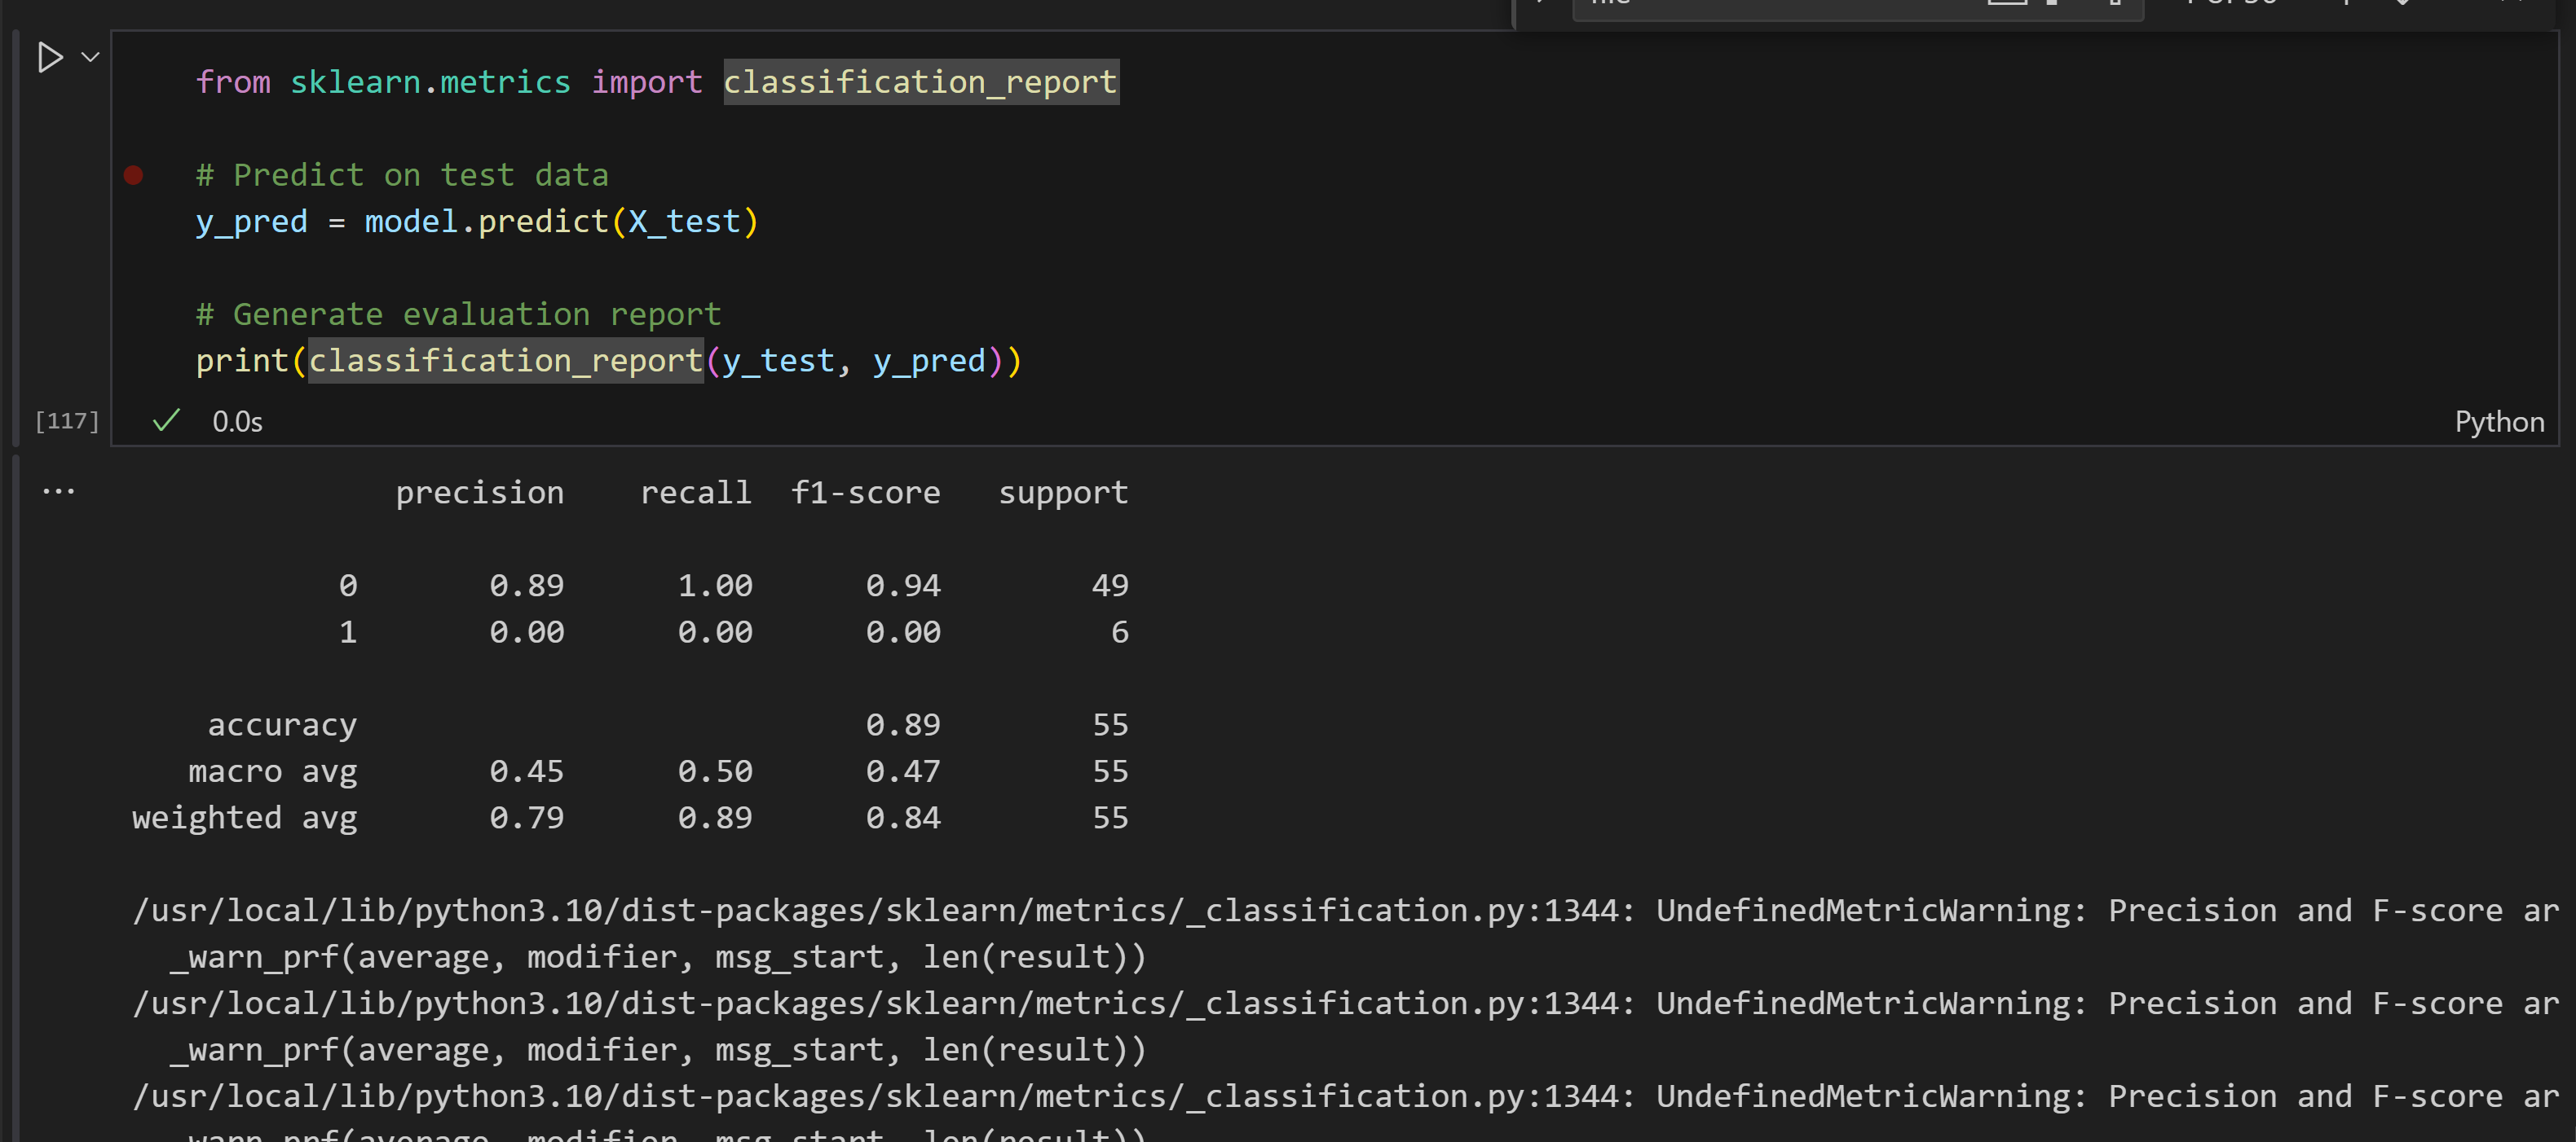Click the y_test argument in classification_report

[777, 361]
